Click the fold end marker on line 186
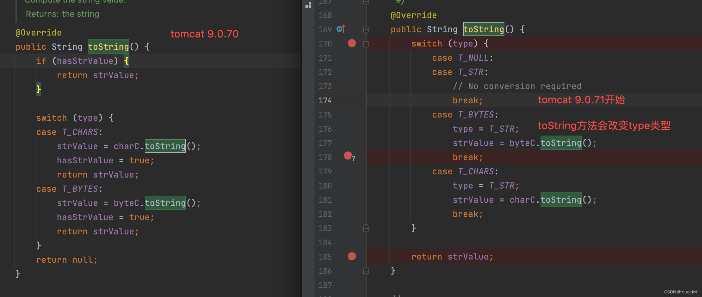Viewport: 702px width, 297px height. (x=366, y=271)
